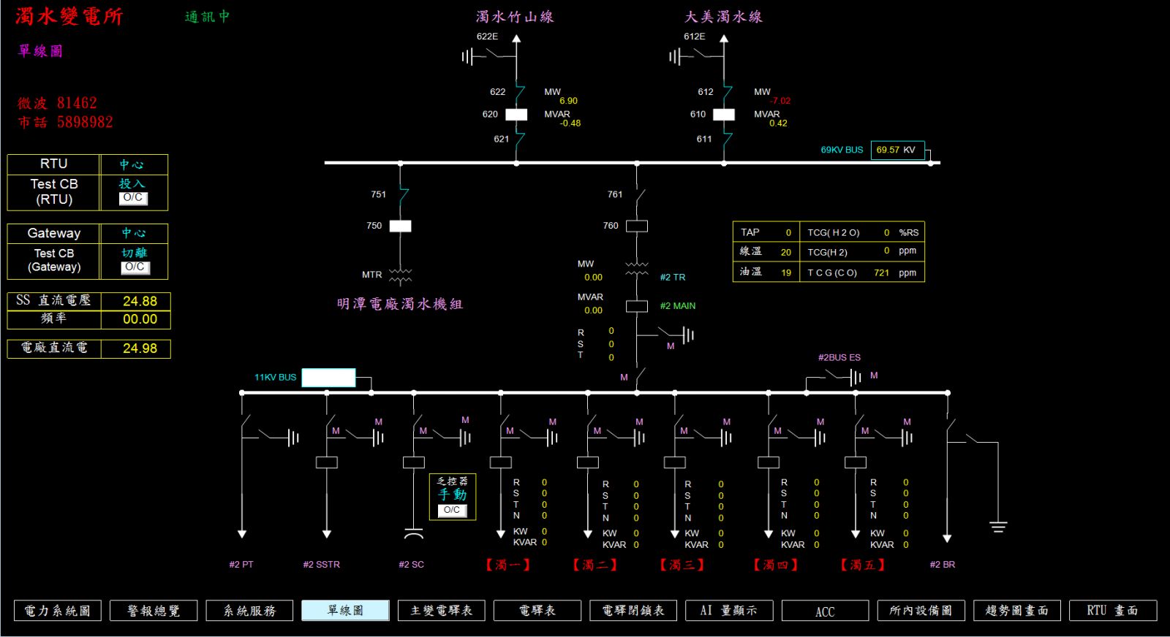Select the 濁五 feeder breaker

(856, 462)
